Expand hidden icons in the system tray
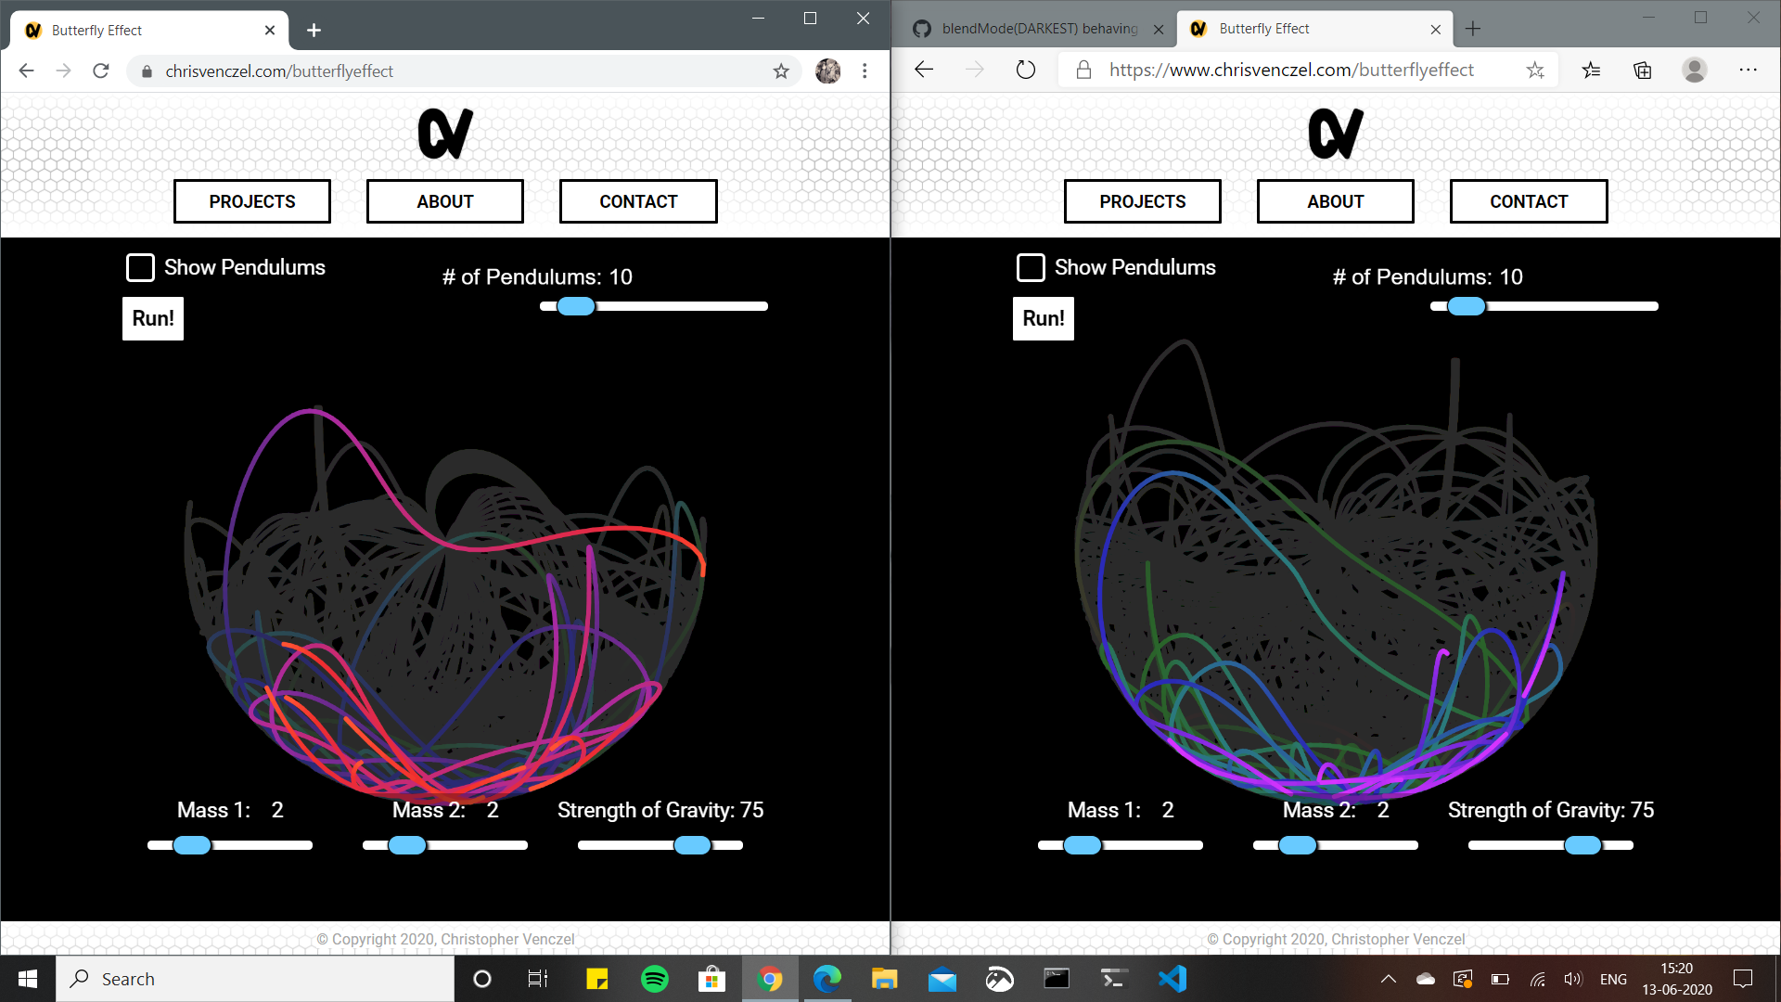Image resolution: width=1781 pixels, height=1002 pixels. tap(1389, 978)
